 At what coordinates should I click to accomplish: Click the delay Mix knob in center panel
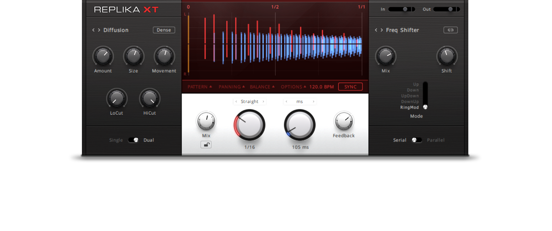pos(206,122)
